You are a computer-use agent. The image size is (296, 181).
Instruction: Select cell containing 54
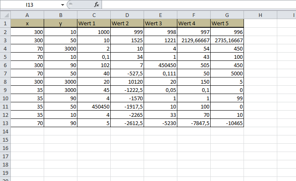point(194,48)
